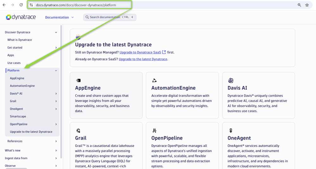Click the Upgrade to Dynatrace SaaS link
316x169 pixels.
point(140,52)
